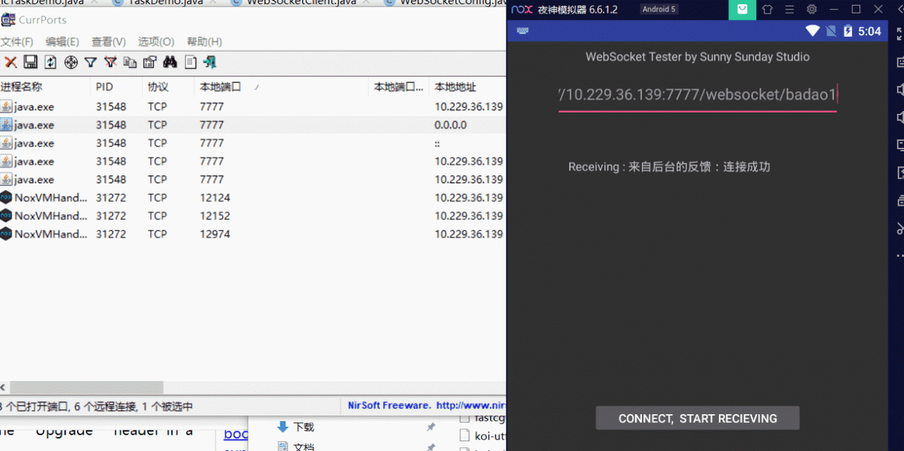Click the 夜神模拟器 6.6.1.2 title text
Viewport: 904px width, 451px height.
tap(578, 9)
